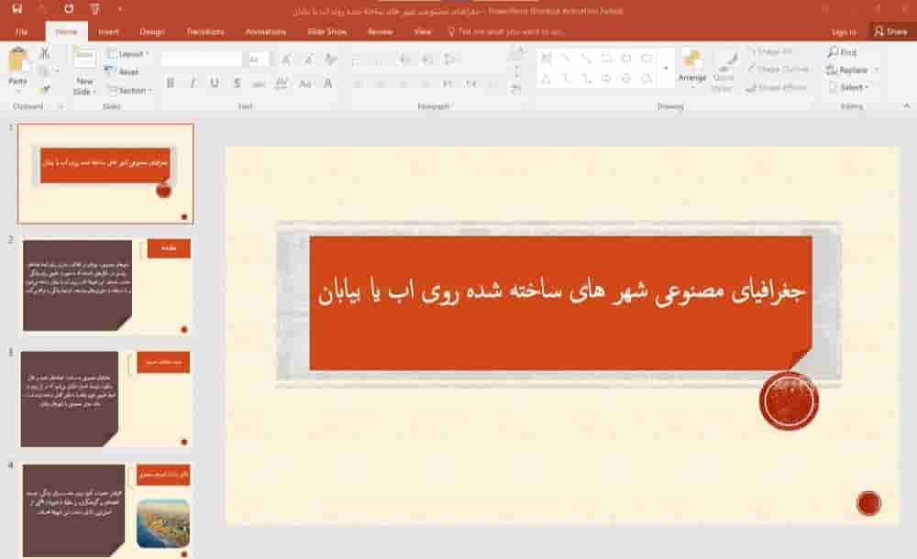The height and width of the screenshot is (559, 917).
Task: Open character spacing icon in Font group
Action: tap(282, 83)
